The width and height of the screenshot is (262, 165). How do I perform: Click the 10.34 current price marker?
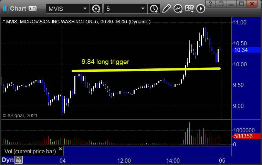(246, 50)
